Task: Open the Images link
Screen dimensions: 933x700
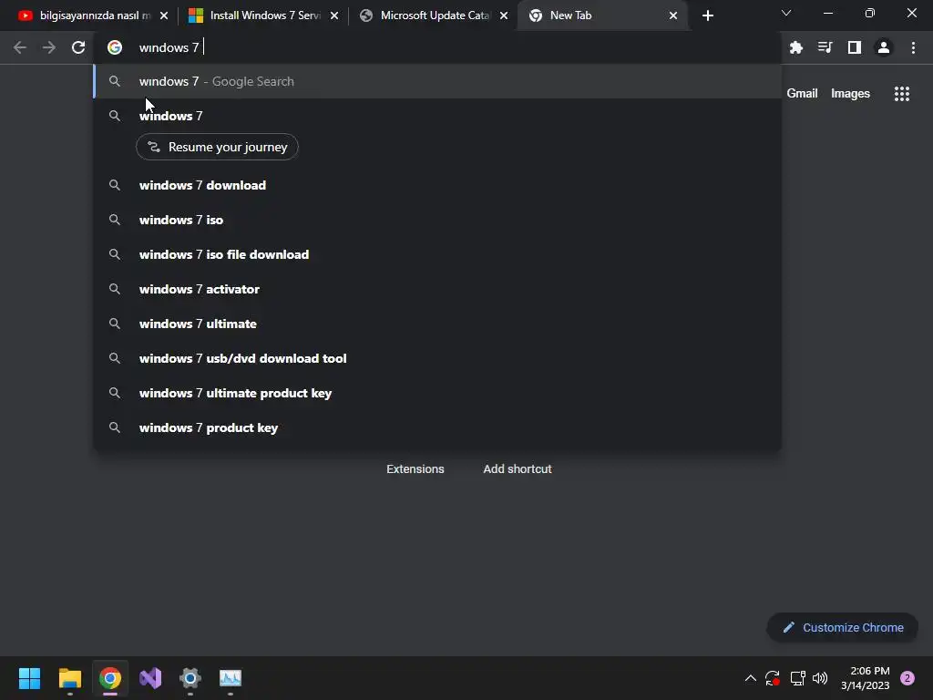Action: (850, 94)
